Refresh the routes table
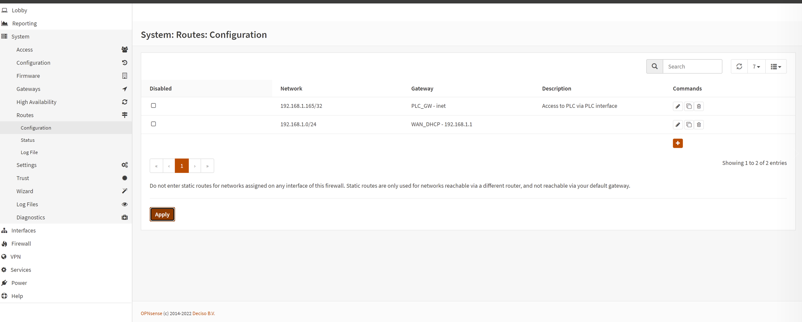 (739, 66)
